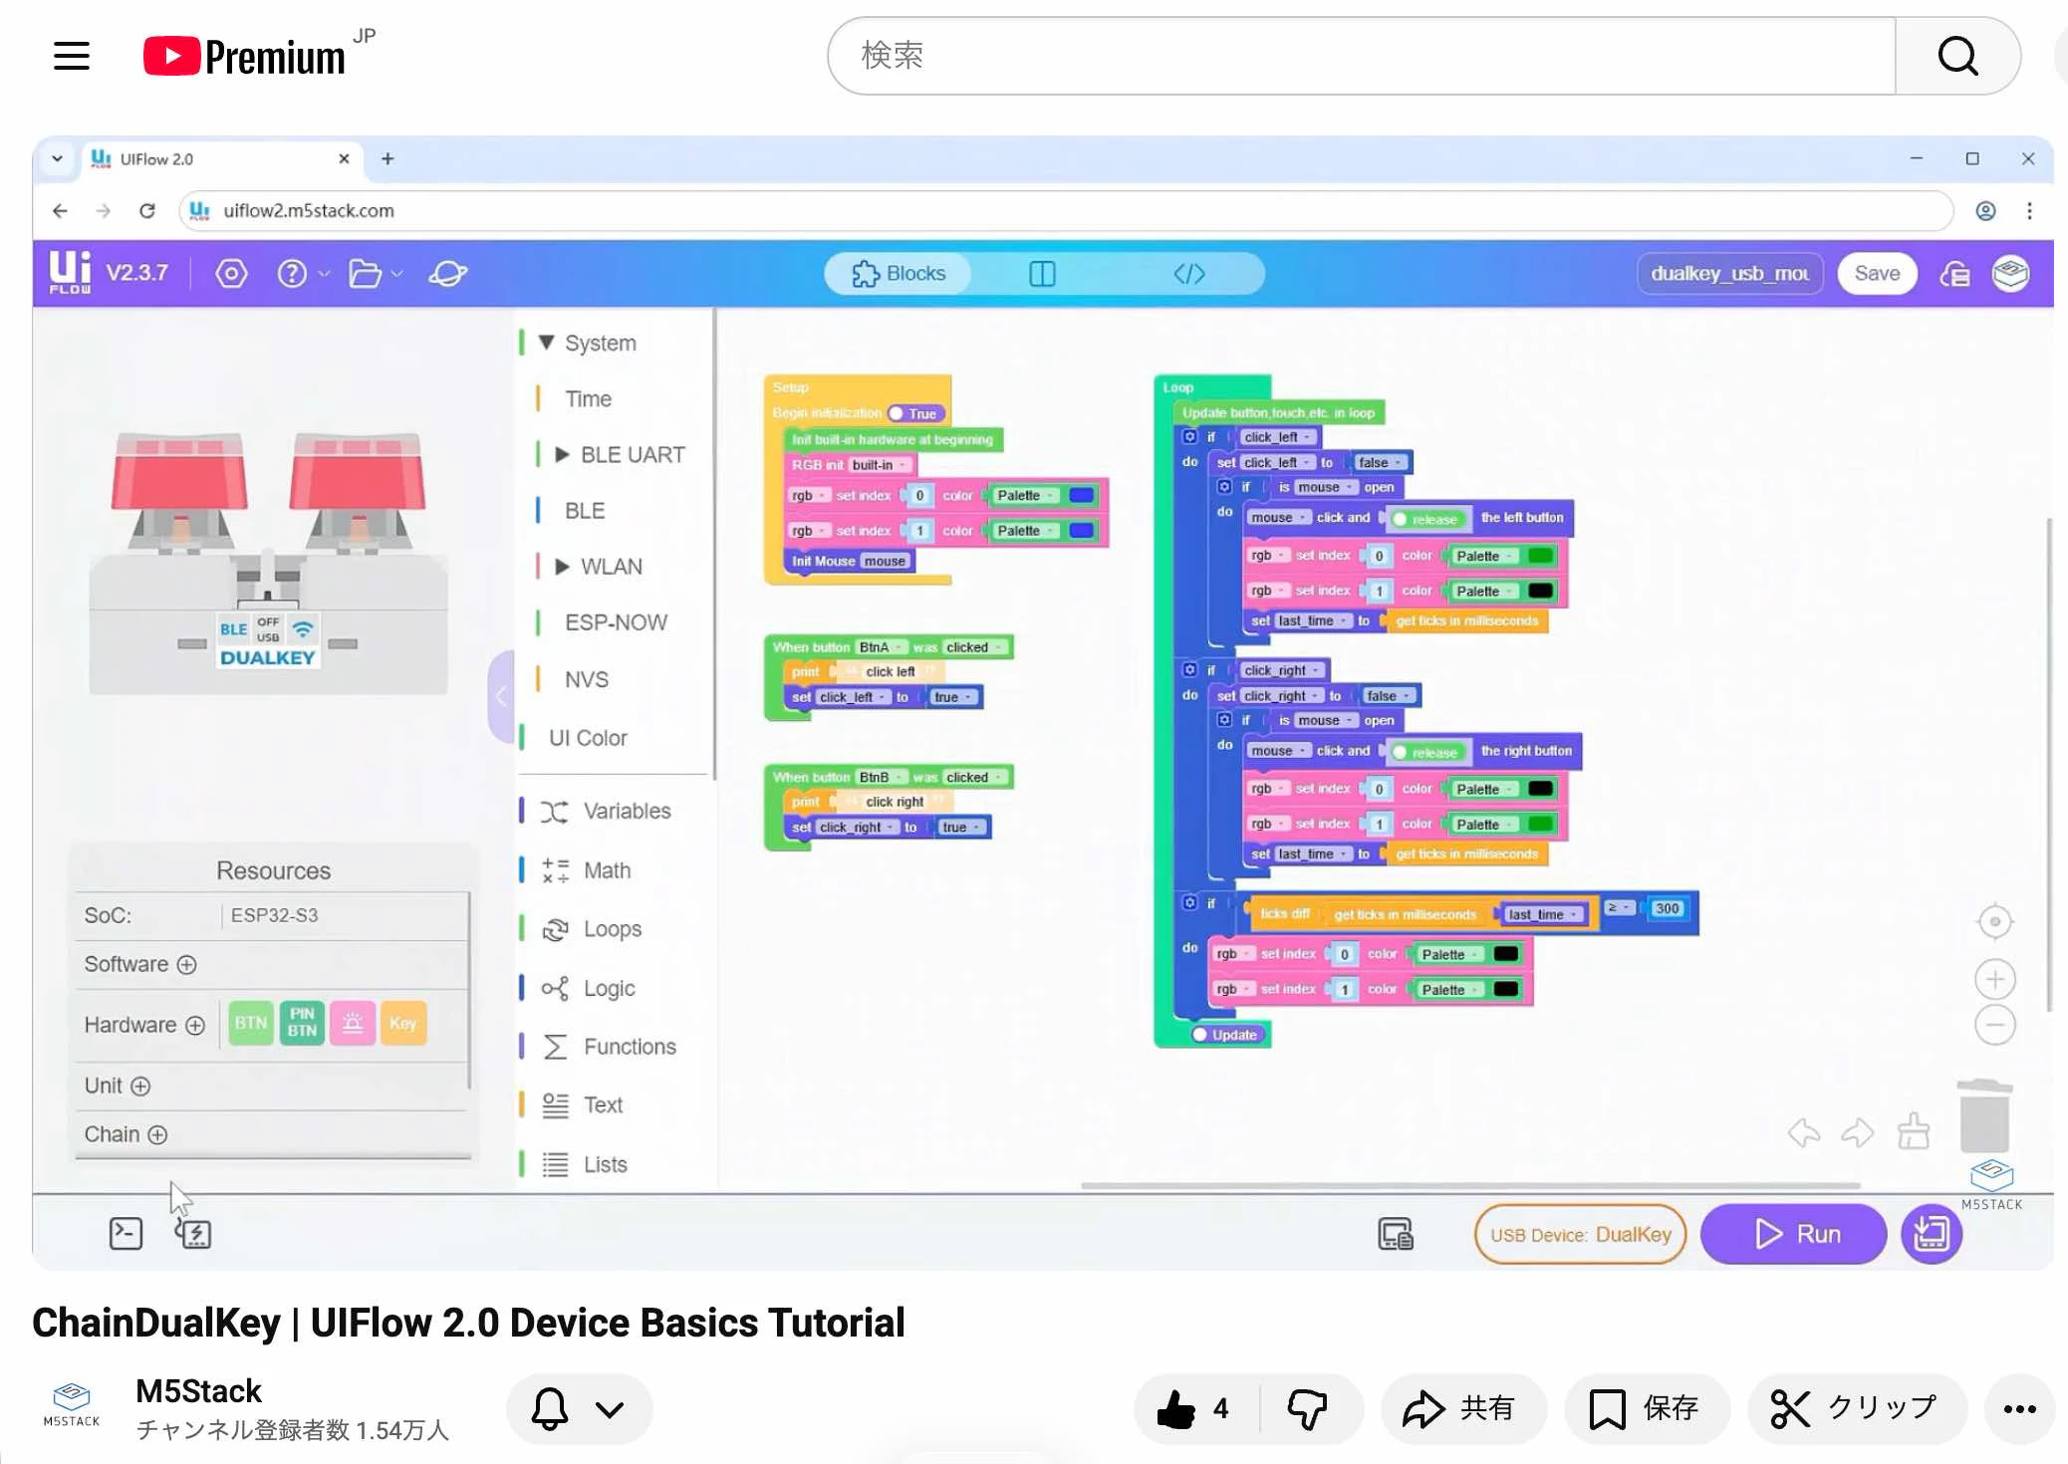Click the flash device icon near terminal

coord(193,1234)
